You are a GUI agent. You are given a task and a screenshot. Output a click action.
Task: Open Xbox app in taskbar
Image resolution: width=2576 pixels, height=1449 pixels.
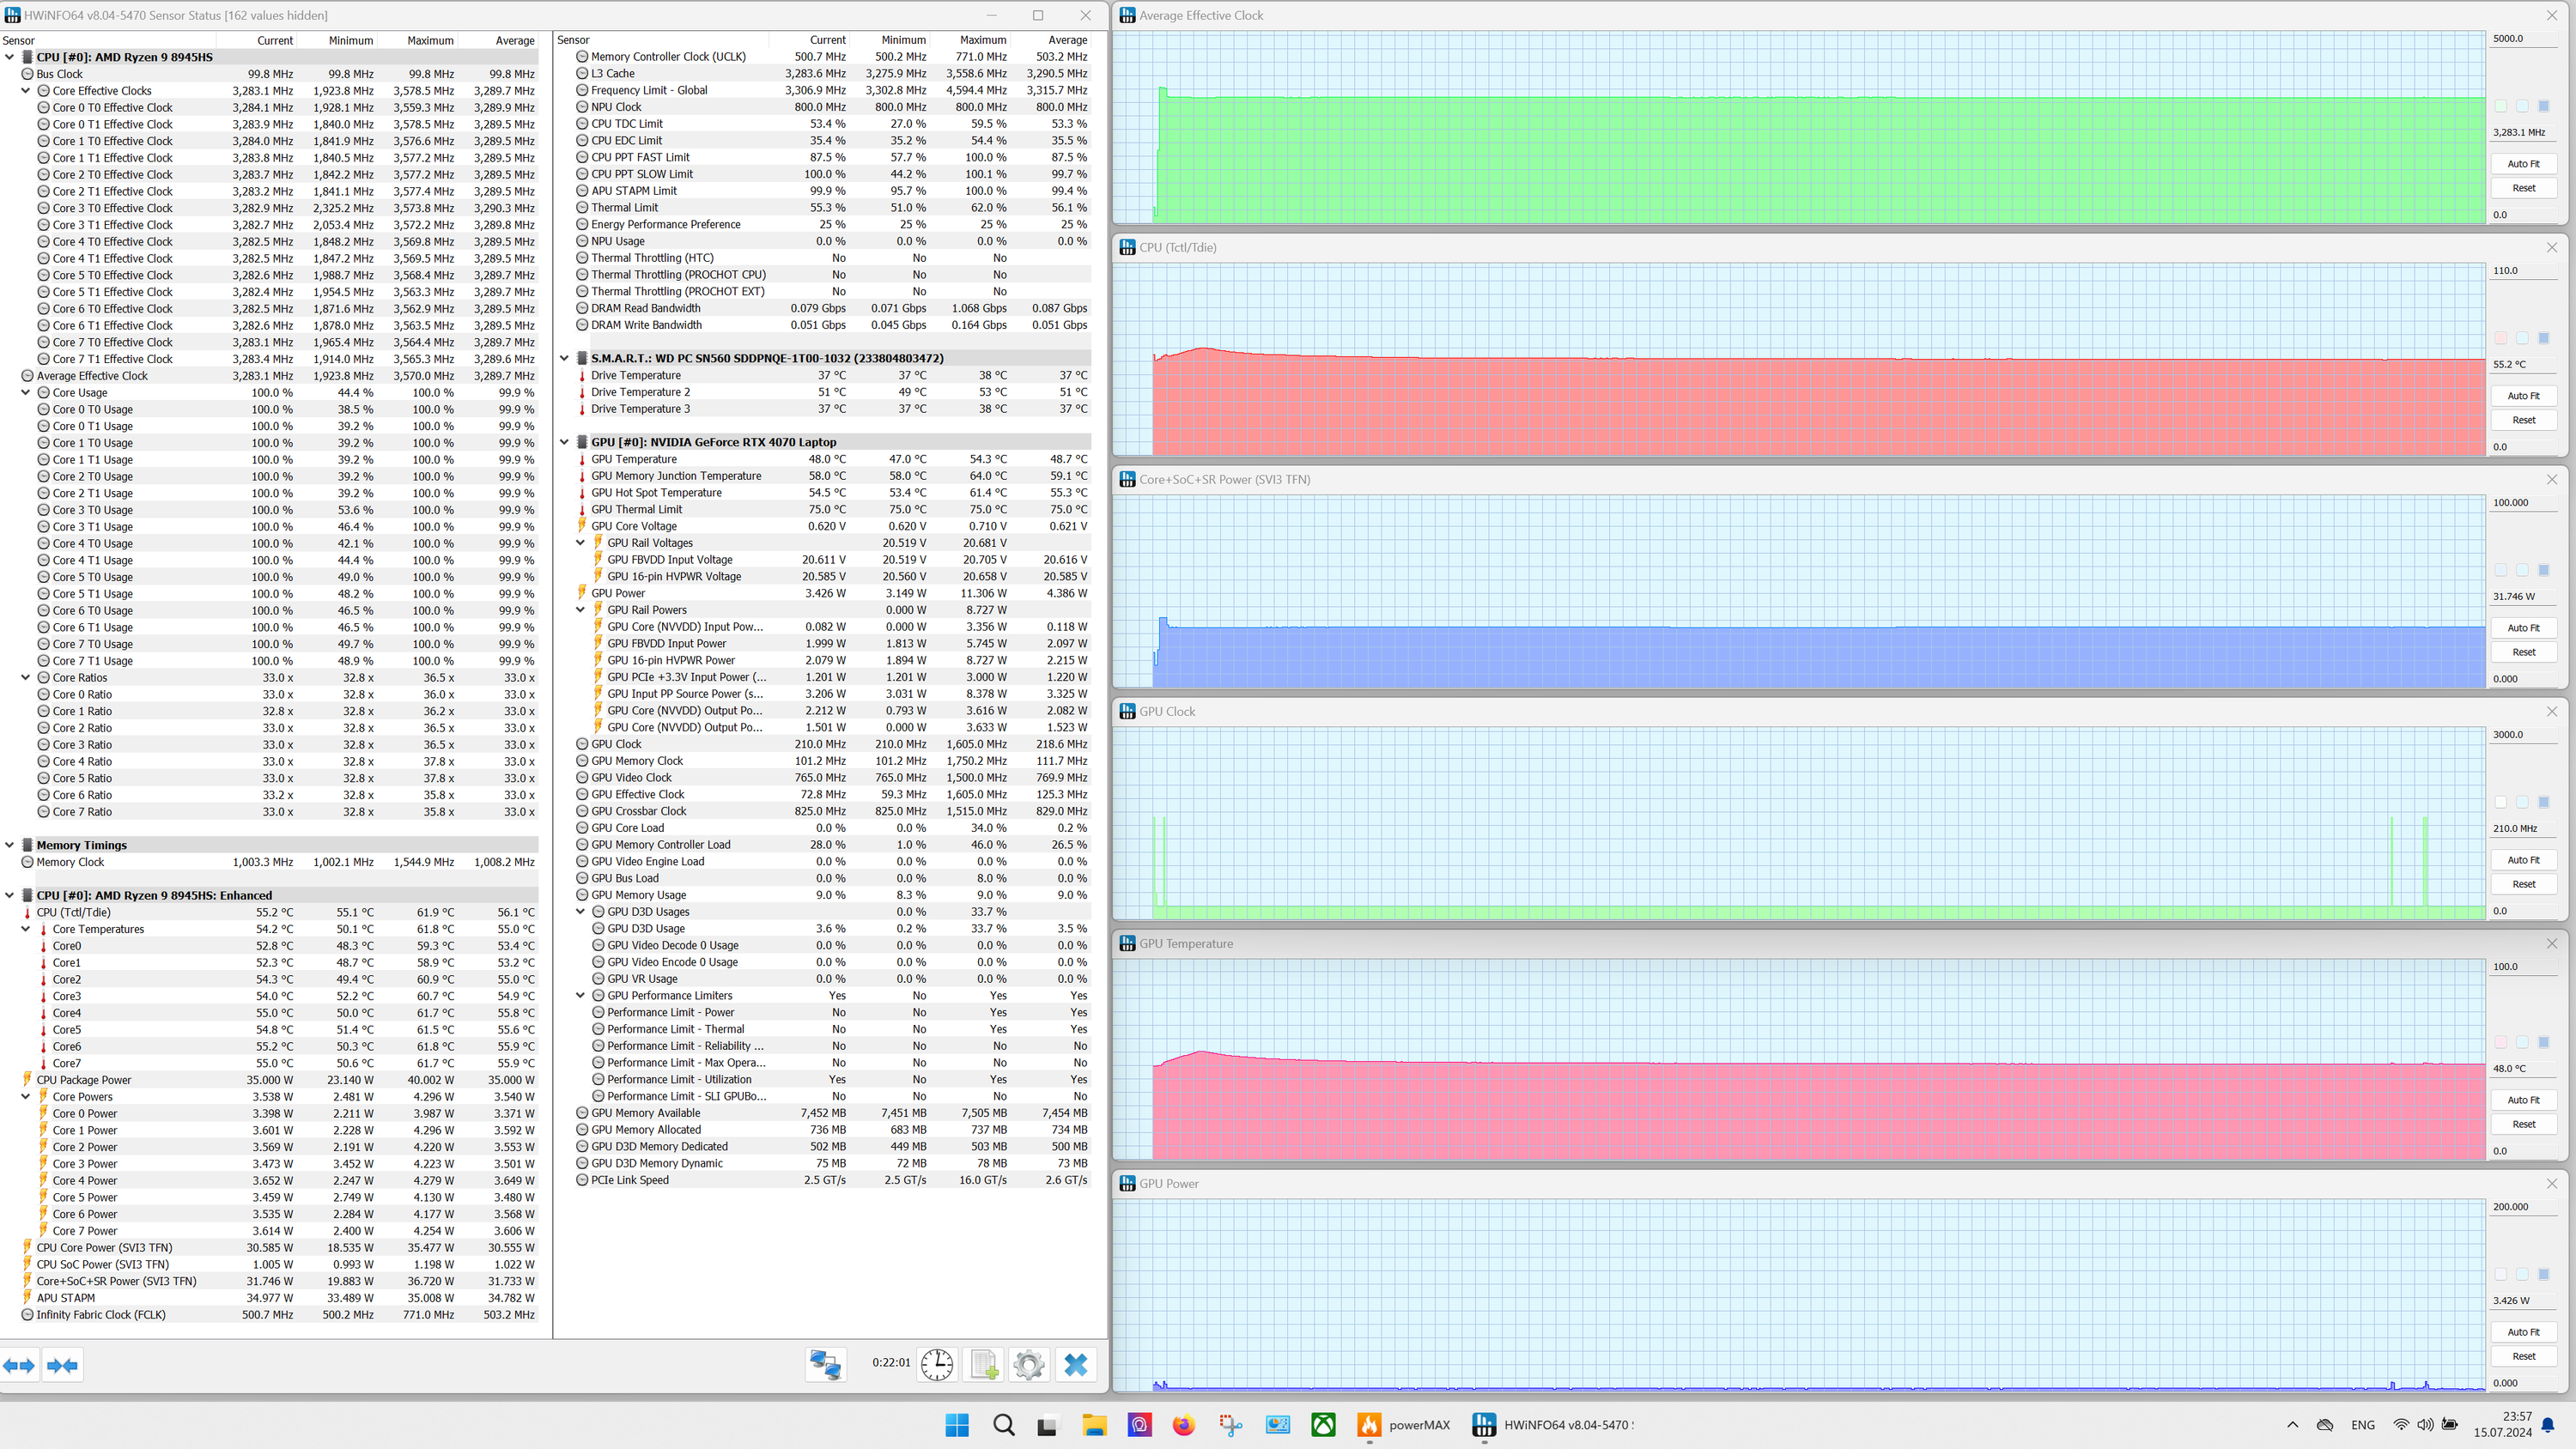pos(1323,1425)
